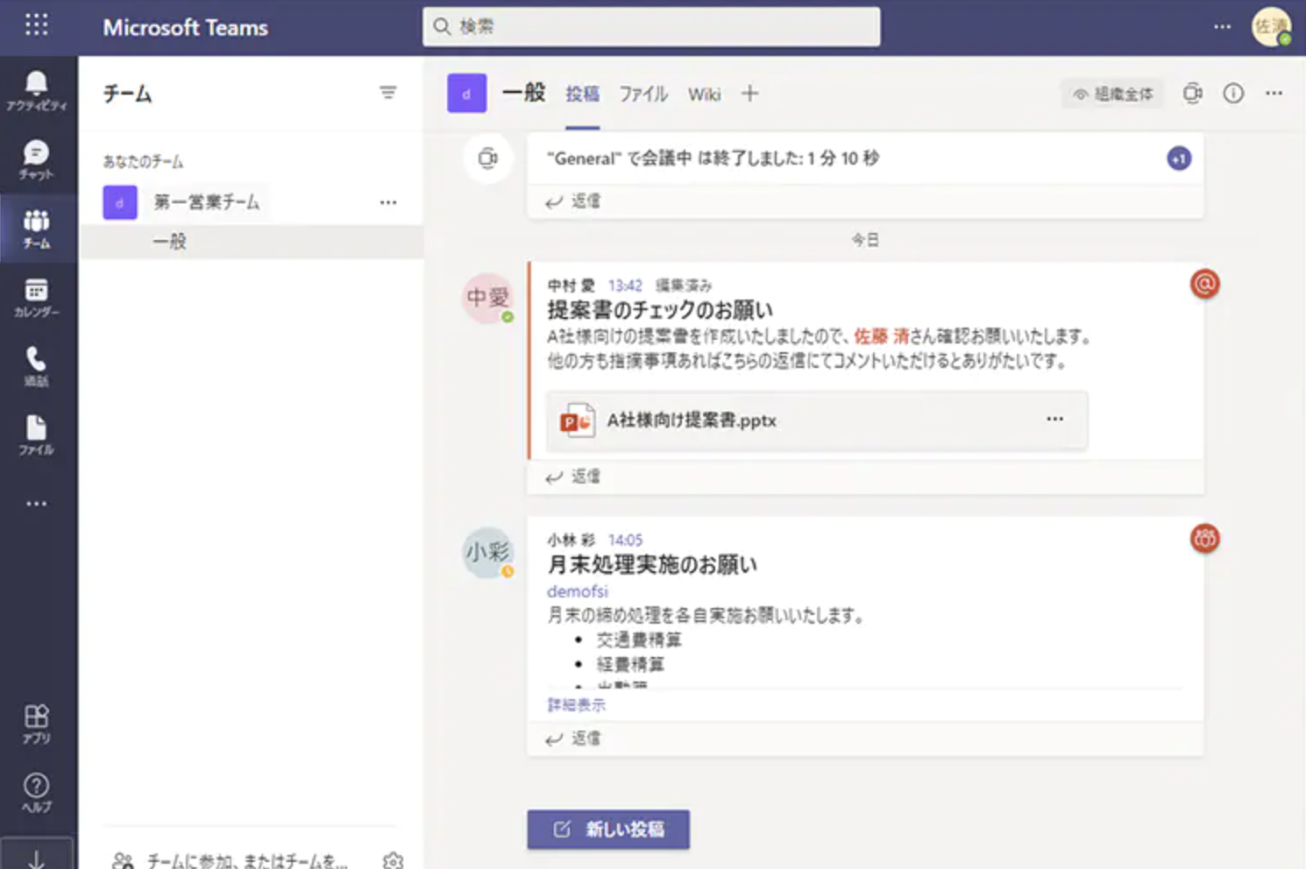Image resolution: width=1306 pixels, height=869 pixels.
Task: Open the Activity bell in sidebar
Action: [x=36, y=91]
